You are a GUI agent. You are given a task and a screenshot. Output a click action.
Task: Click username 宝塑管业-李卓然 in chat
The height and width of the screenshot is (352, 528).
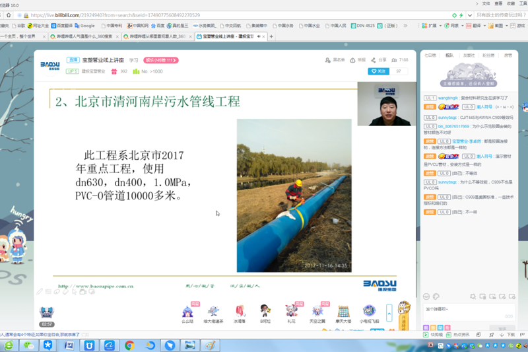point(467,141)
